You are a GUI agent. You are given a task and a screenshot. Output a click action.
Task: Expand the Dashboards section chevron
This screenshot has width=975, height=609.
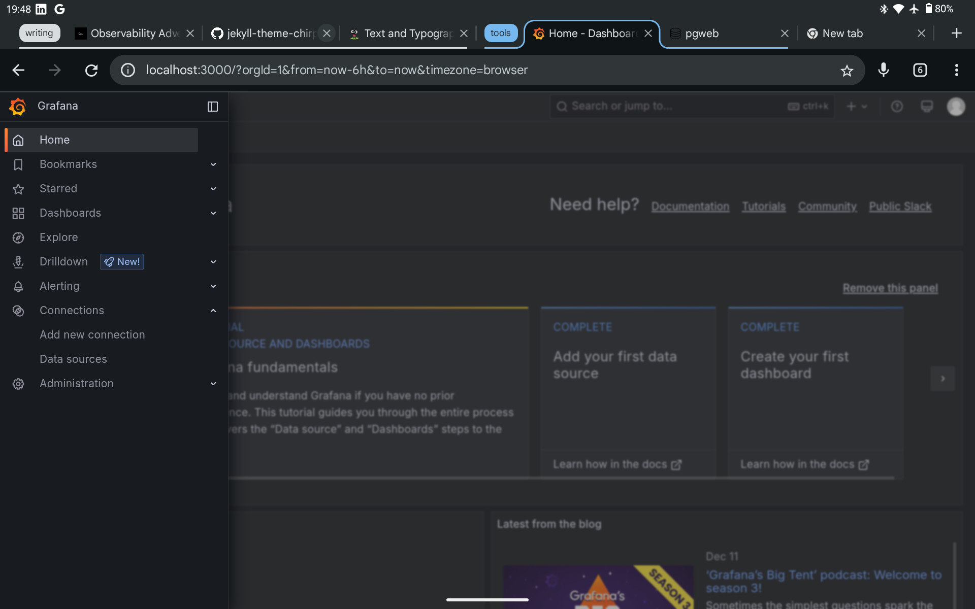point(213,213)
